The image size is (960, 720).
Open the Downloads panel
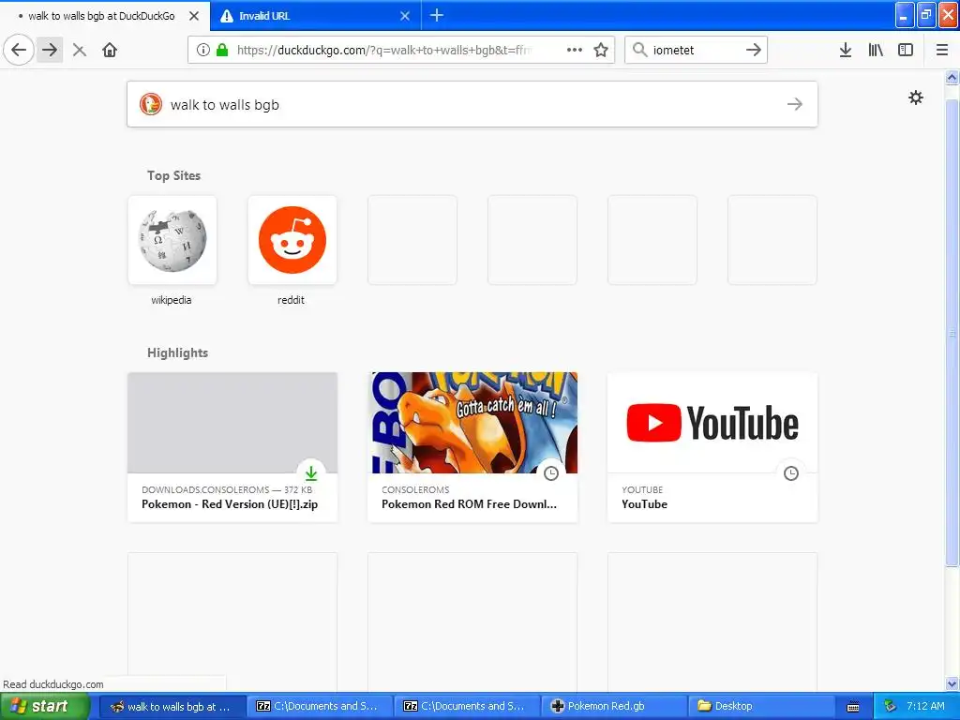[846, 51]
